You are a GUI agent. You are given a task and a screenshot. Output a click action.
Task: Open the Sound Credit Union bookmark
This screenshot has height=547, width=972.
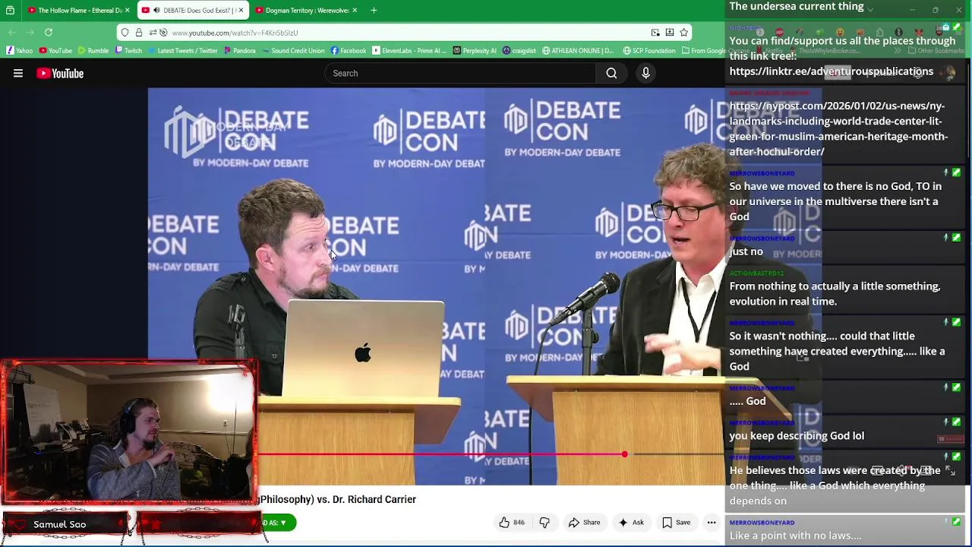[x=292, y=51]
